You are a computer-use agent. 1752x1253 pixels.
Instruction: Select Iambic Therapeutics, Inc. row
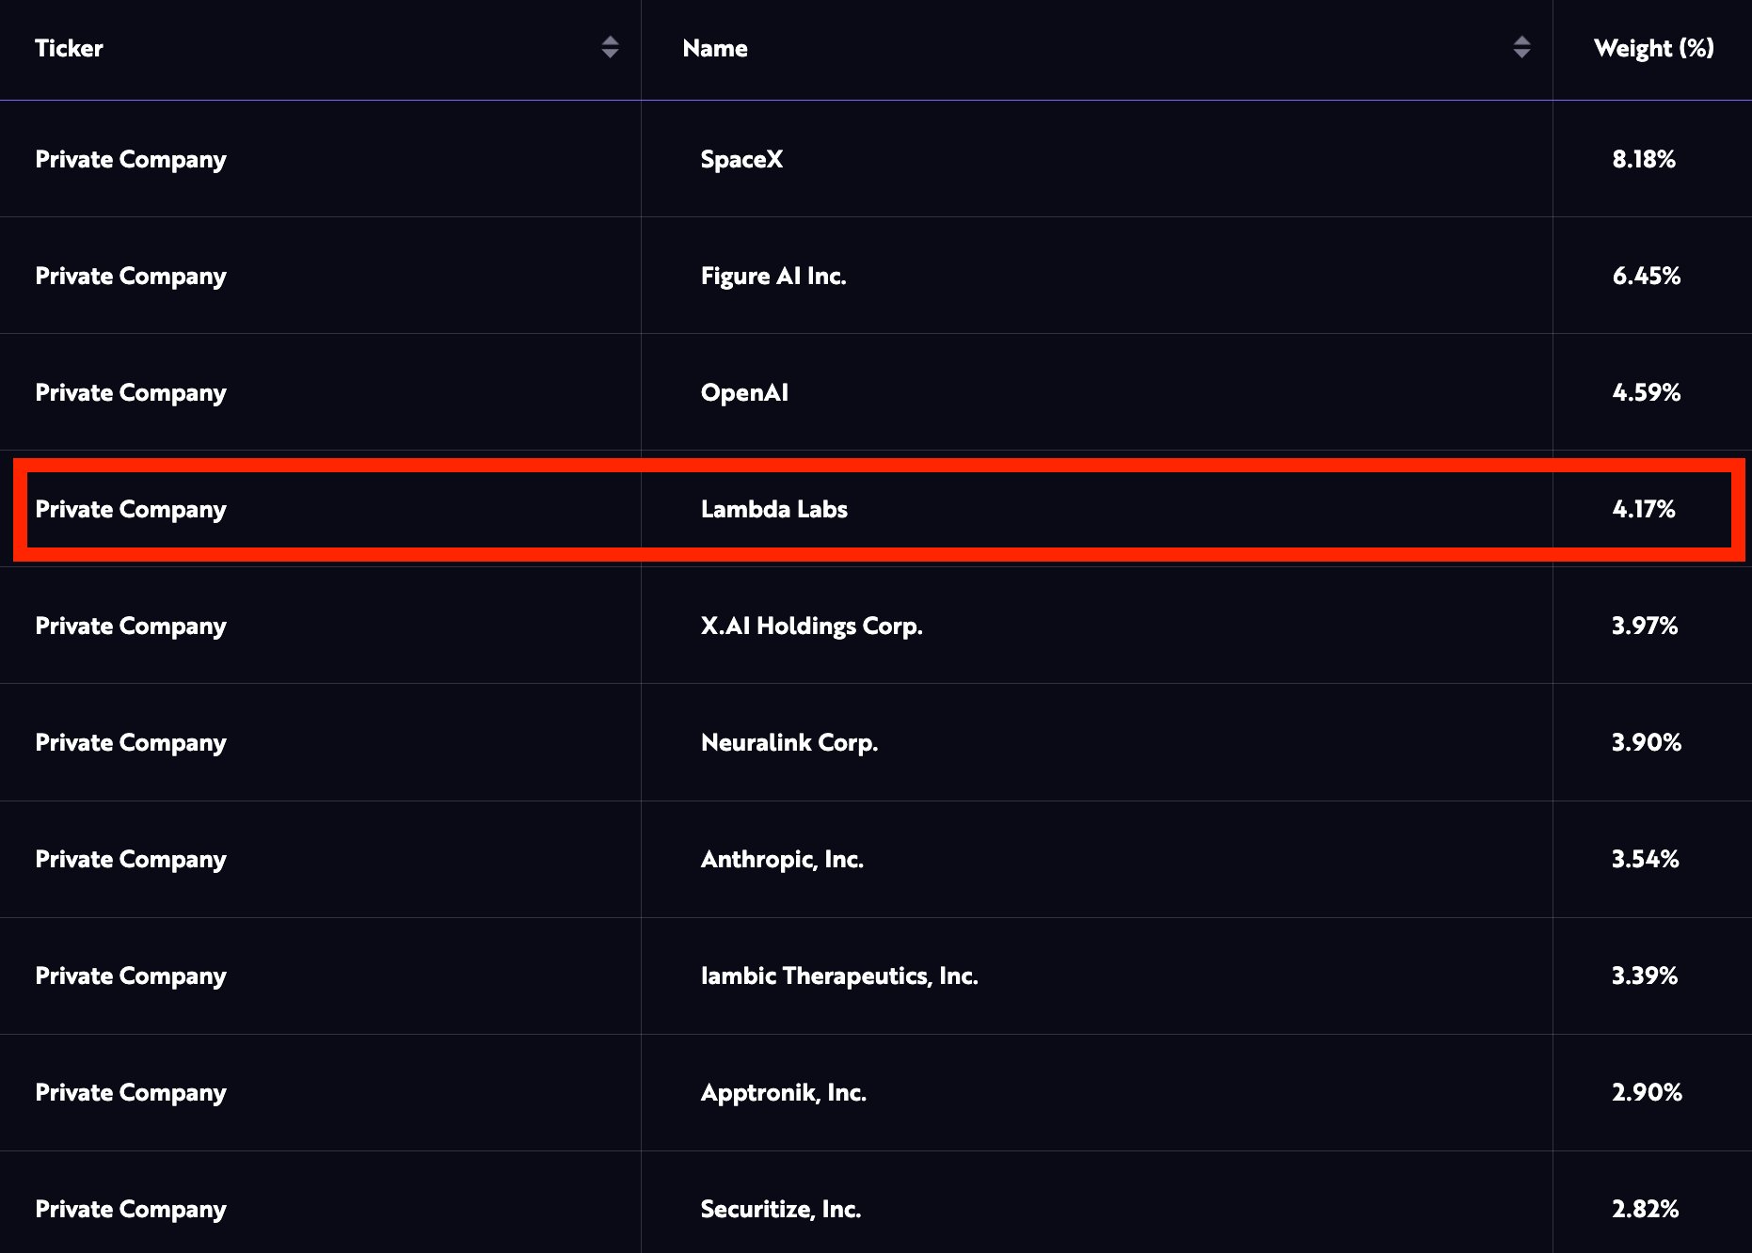839,975
